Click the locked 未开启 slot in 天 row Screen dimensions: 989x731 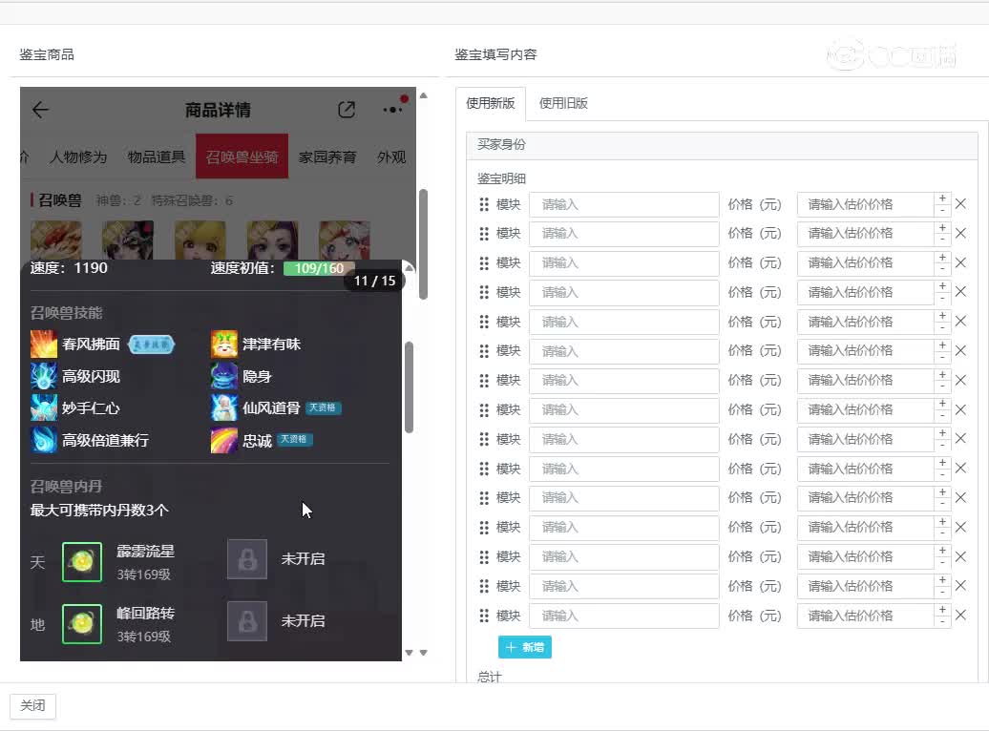(247, 559)
